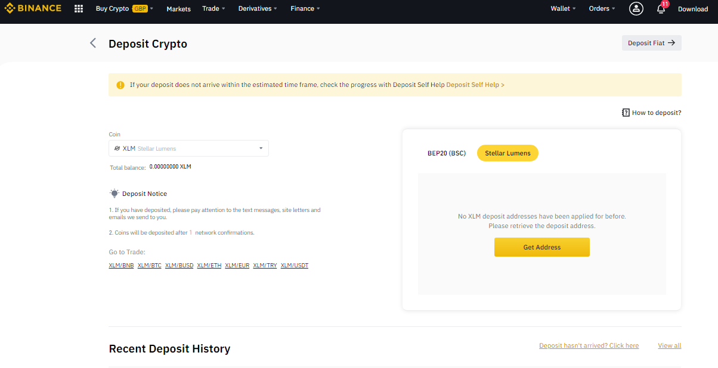Expand the Trade menu
Image resolution: width=718 pixels, height=368 pixels.
(213, 9)
